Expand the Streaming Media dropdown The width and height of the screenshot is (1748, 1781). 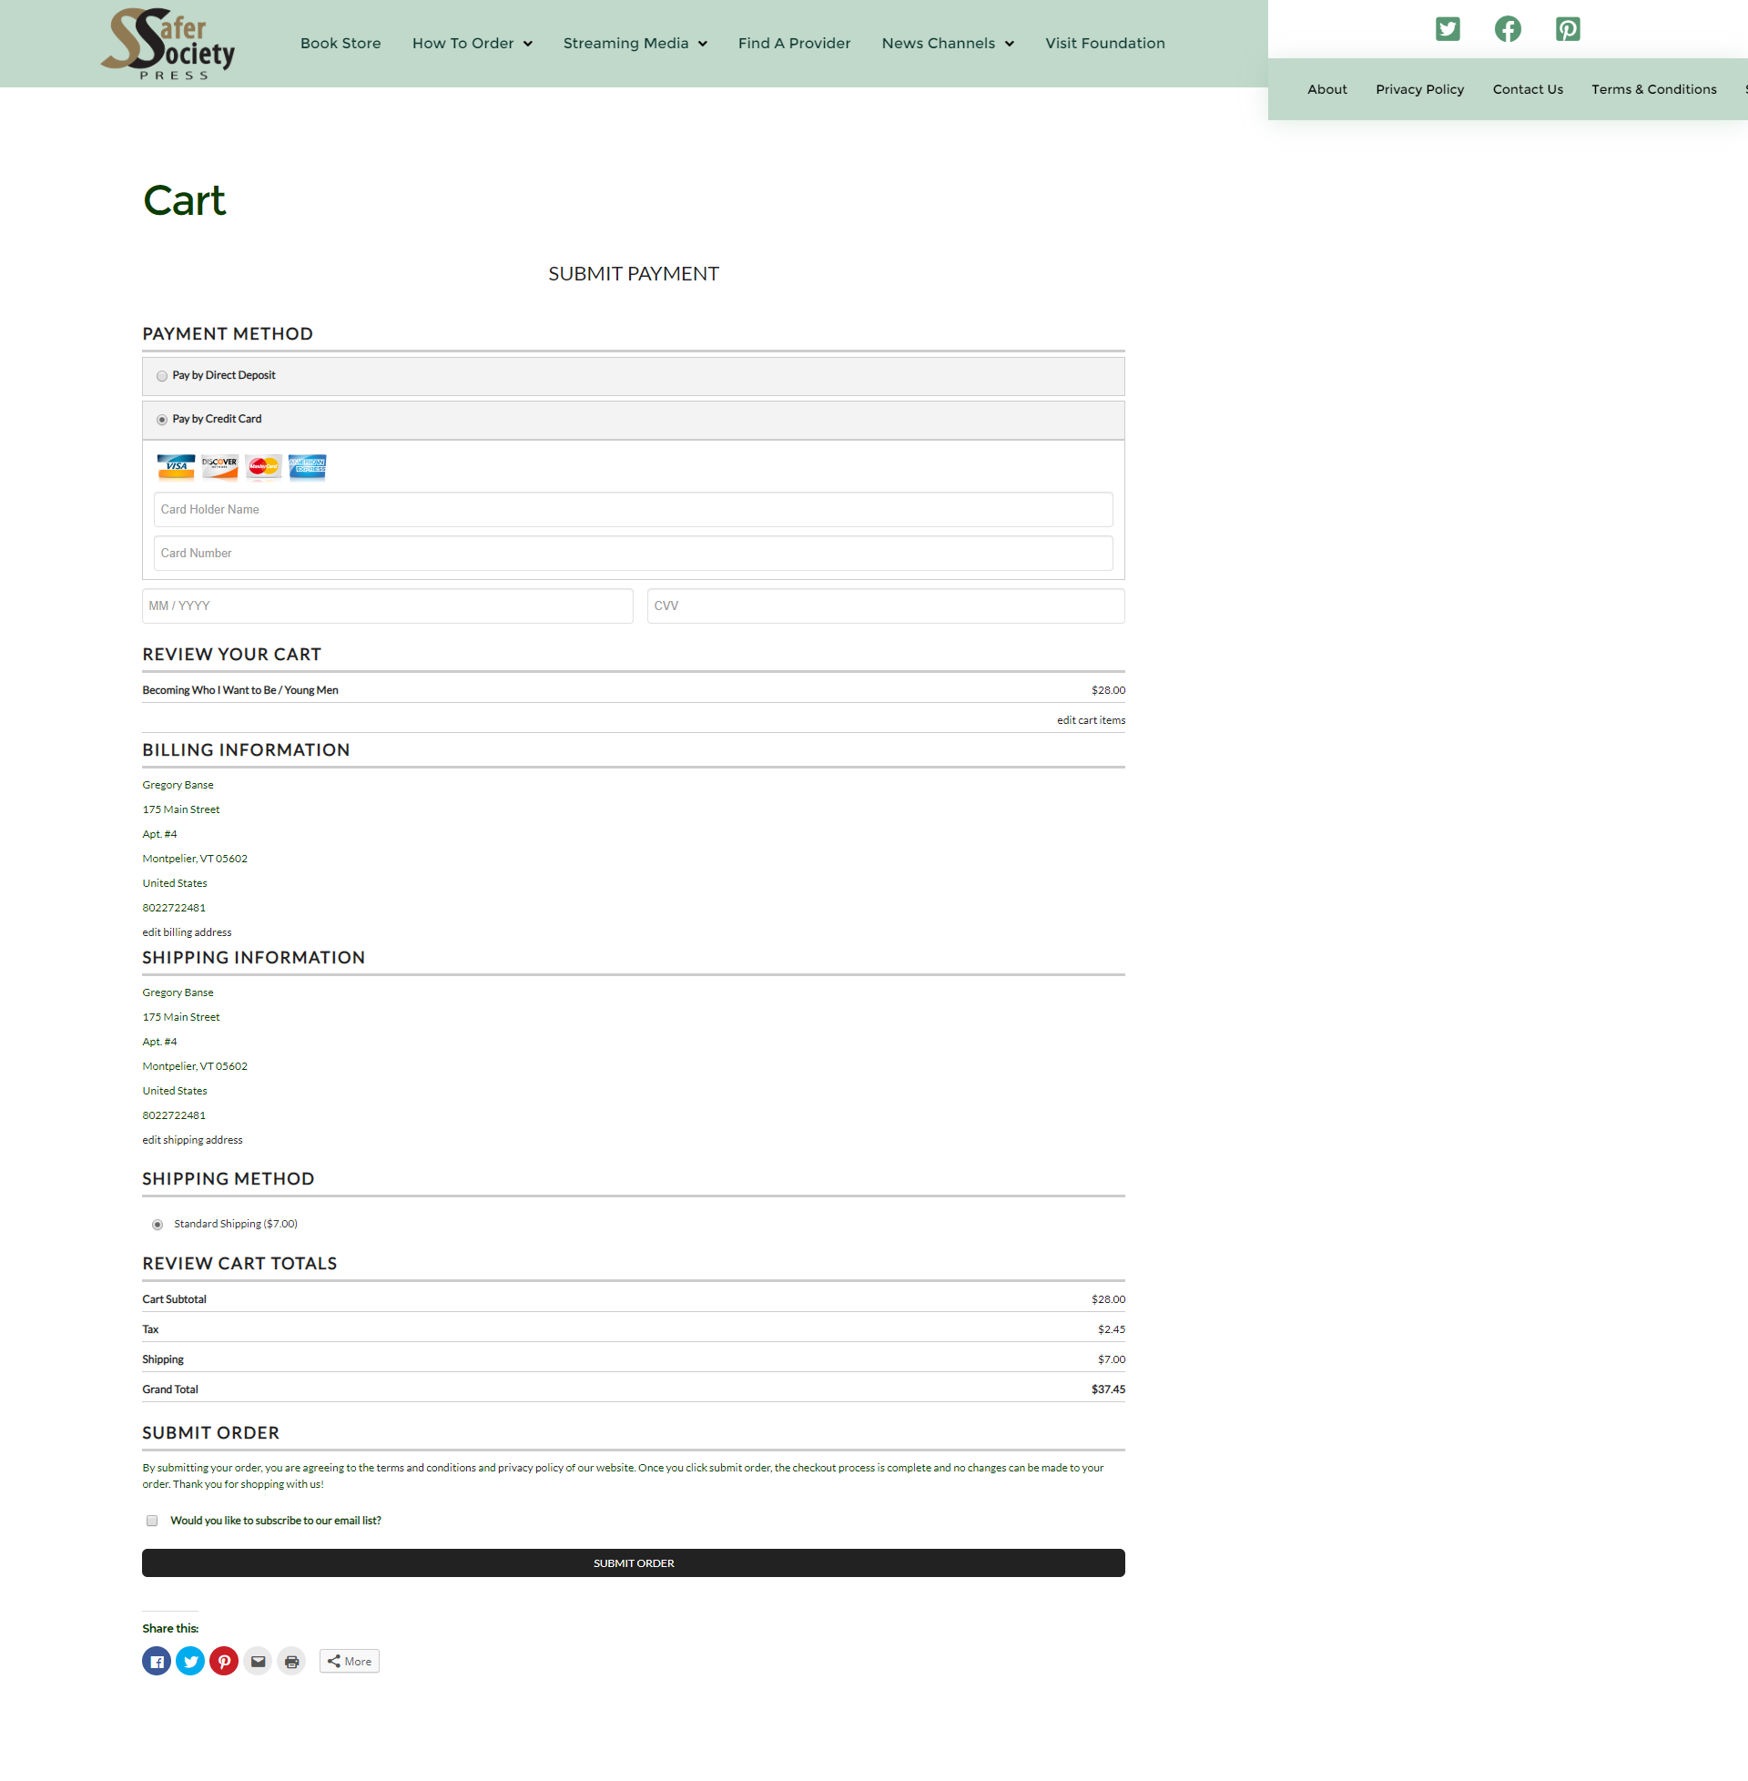635,43
